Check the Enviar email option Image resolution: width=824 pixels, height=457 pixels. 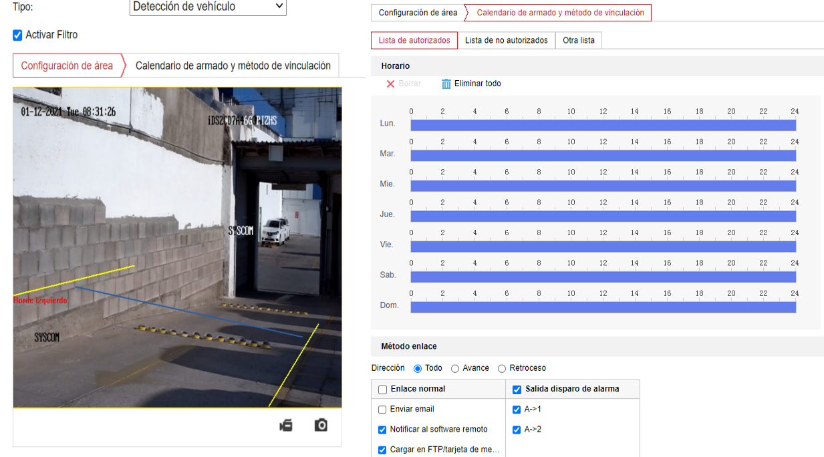click(x=382, y=410)
